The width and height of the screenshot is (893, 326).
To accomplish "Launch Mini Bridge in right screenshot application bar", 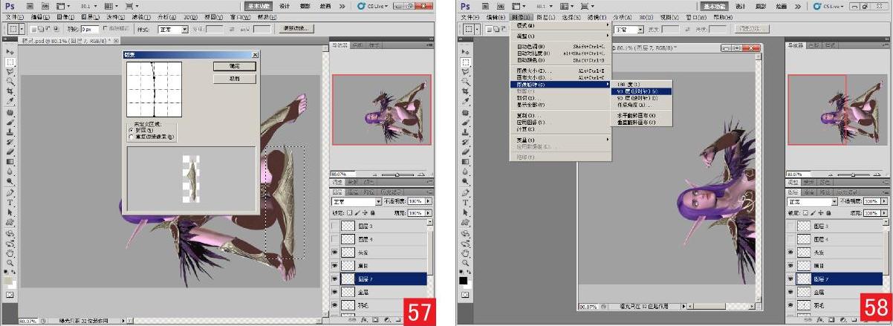I will coord(501,5).
